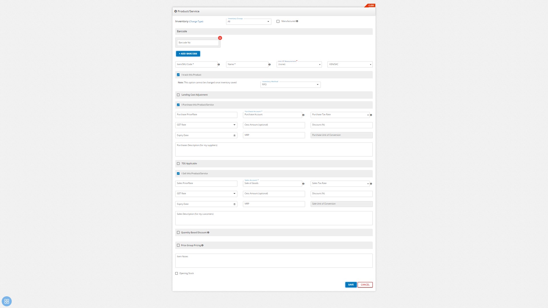Screen dimensions: 548x308
Task: Focus the purchase MRP field
Action: click(274, 135)
